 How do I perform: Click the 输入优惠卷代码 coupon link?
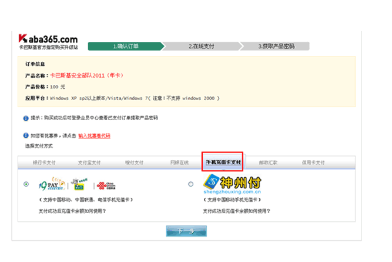tap(94, 136)
